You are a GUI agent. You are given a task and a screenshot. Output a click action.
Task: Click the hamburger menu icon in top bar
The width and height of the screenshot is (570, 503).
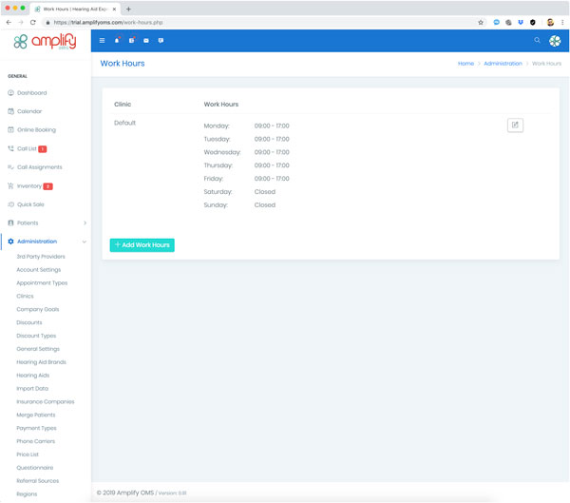(x=102, y=41)
